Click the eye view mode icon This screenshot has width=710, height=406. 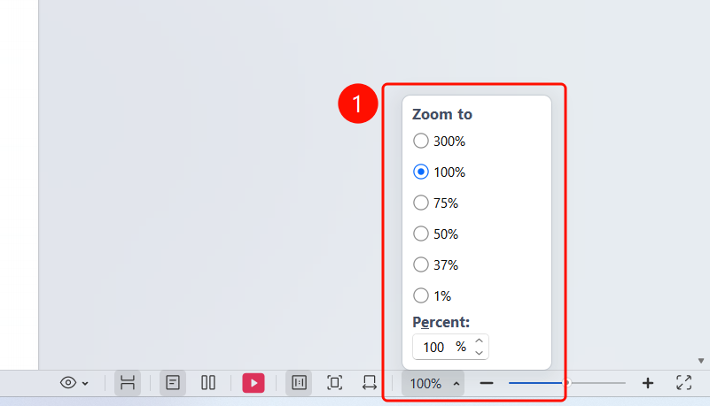tap(68, 383)
